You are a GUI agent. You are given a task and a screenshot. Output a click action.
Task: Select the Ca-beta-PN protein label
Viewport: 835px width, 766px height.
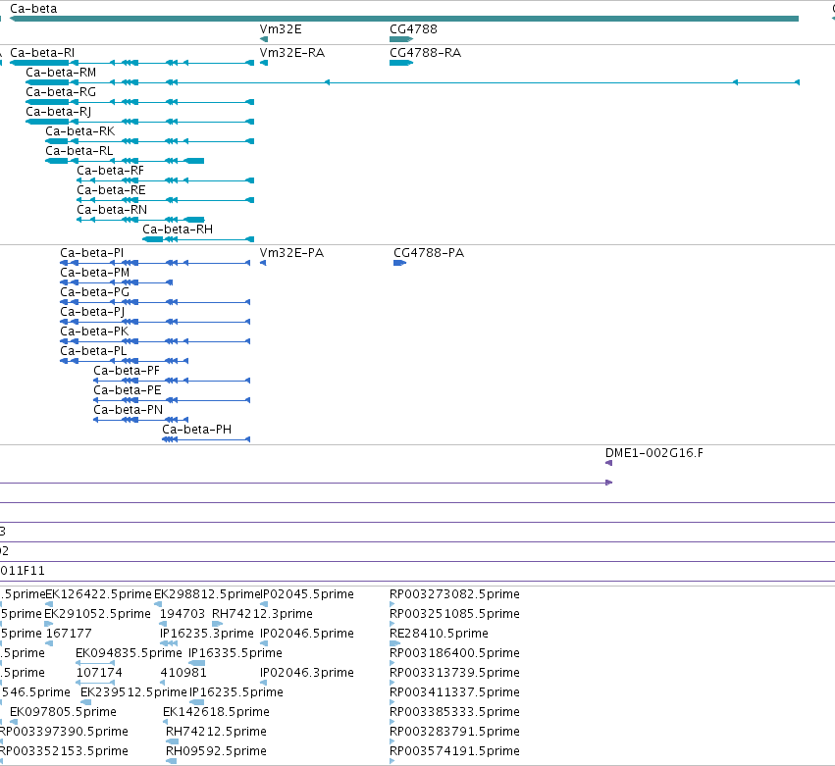129,410
